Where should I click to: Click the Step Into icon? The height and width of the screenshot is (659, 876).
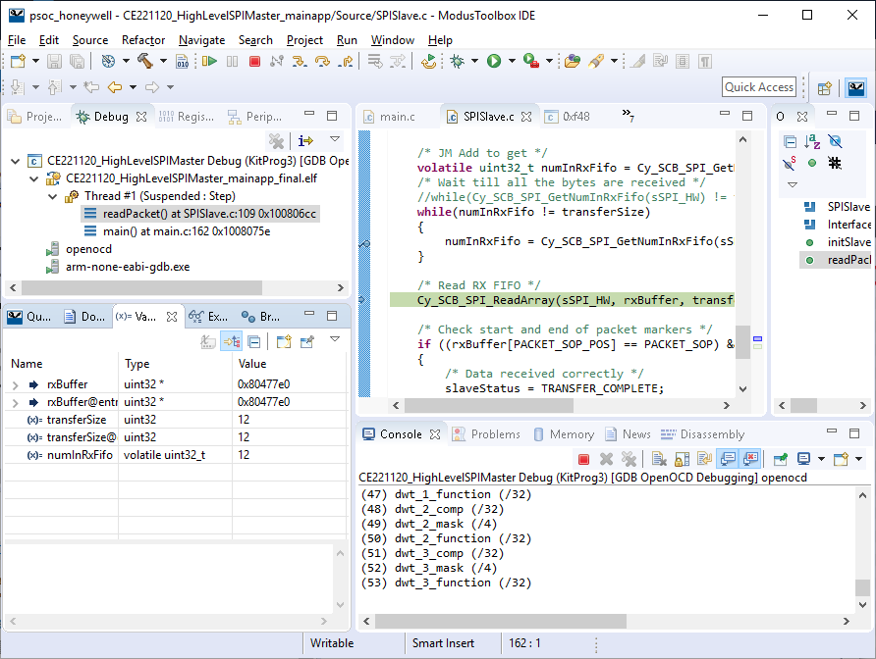point(301,62)
